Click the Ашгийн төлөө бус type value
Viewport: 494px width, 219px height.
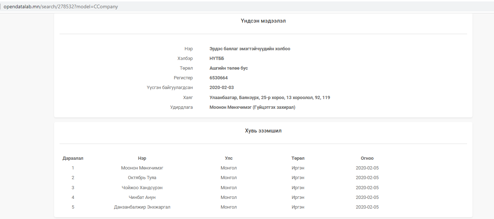pyautogui.click(x=228, y=68)
